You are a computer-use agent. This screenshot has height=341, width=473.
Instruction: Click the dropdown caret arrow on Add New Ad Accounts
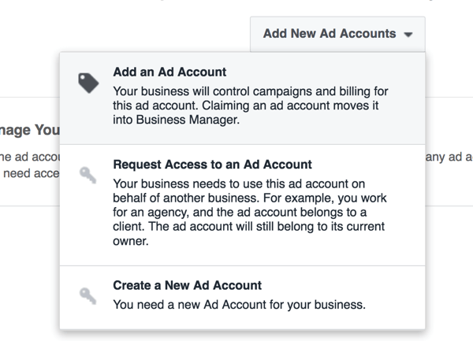click(408, 35)
